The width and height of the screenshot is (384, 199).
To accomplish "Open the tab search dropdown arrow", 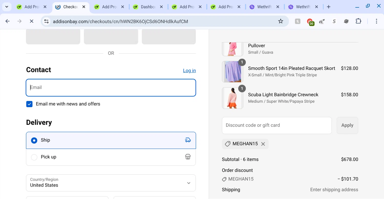I will 7,7.
